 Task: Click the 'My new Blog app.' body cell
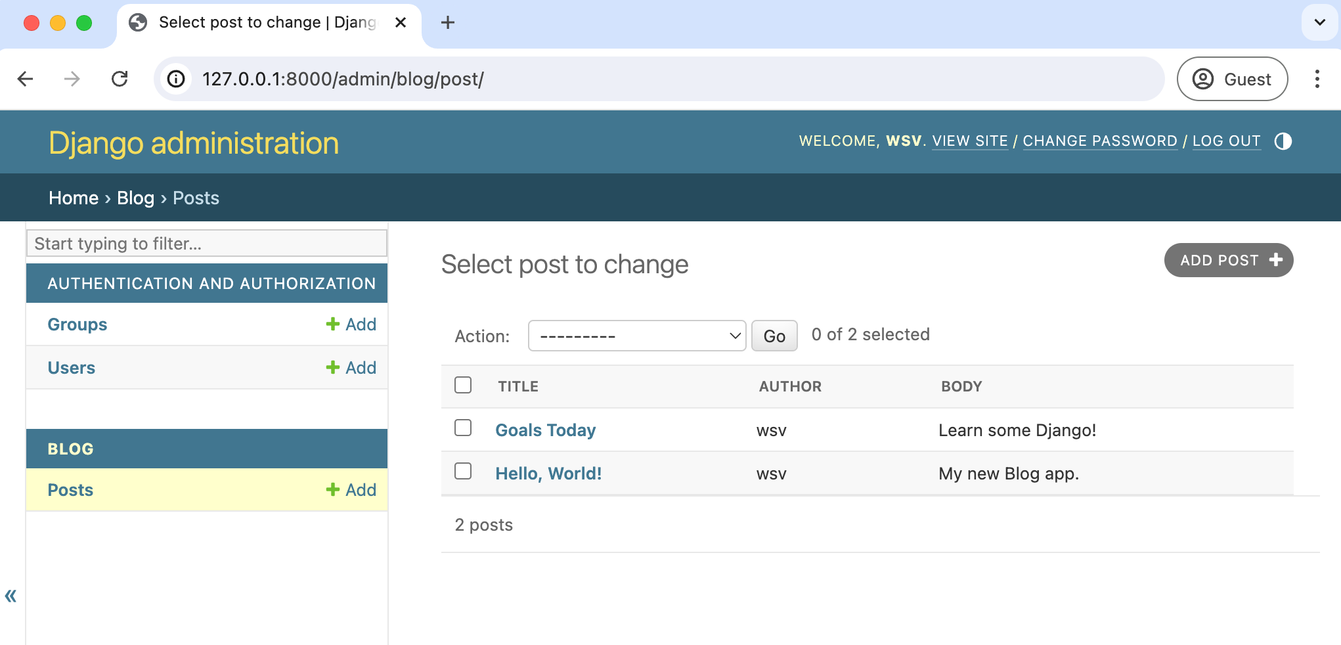tap(1009, 474)
